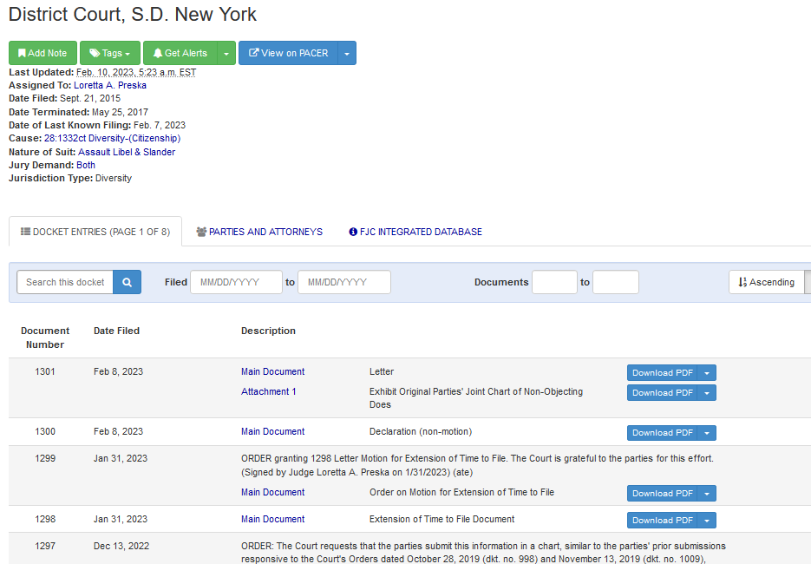Image resolution: width=811 pixels, height=564 pixels.
Task: Expand download options for 1301 Letter
Action: coord(707,372)
